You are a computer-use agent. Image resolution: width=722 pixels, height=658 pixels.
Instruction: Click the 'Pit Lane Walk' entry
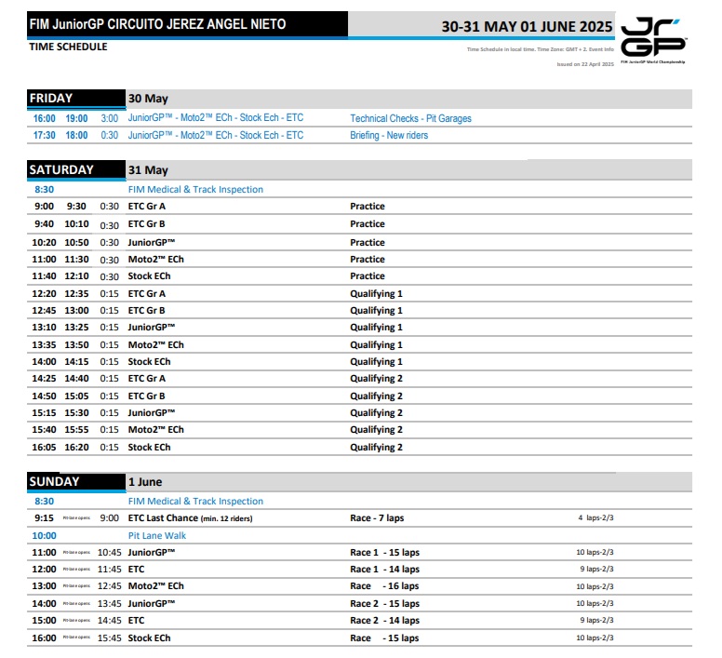[x=157, y=535]
